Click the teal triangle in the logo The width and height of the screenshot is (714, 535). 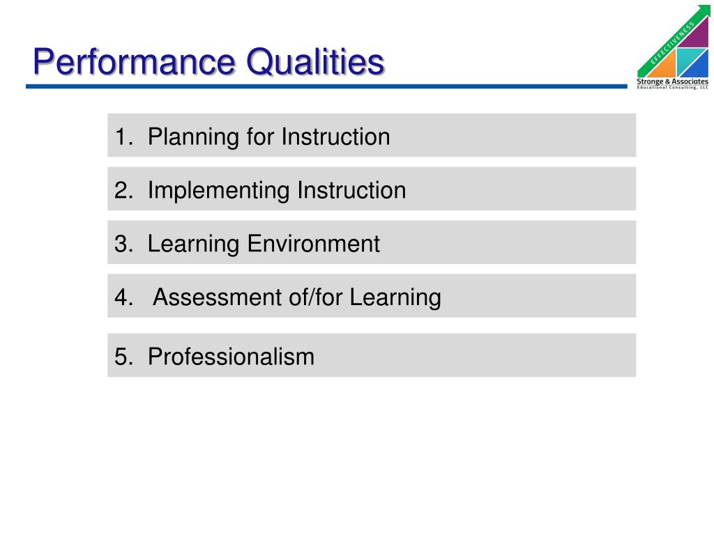tap(686, 59)
